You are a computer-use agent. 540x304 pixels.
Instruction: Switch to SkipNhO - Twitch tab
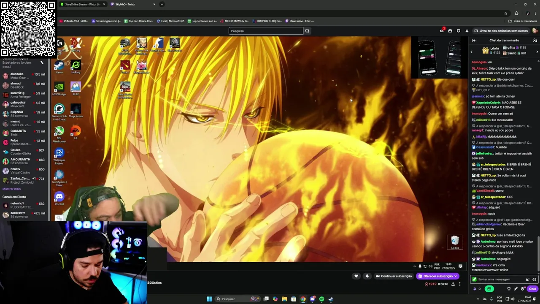pos(132,4)
